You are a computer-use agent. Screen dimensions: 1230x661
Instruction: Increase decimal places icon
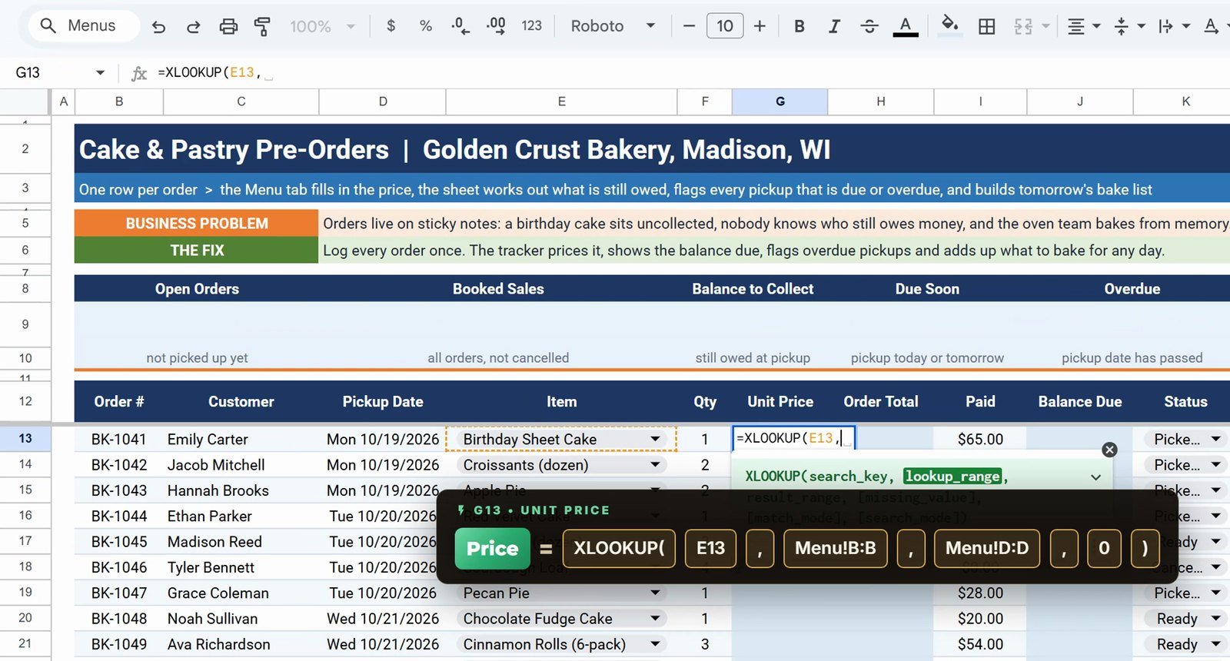(497, 26)
